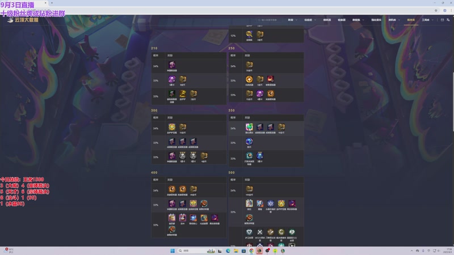Open a new browser tab with the plus button
454x255 pixels.
[52, 3]
